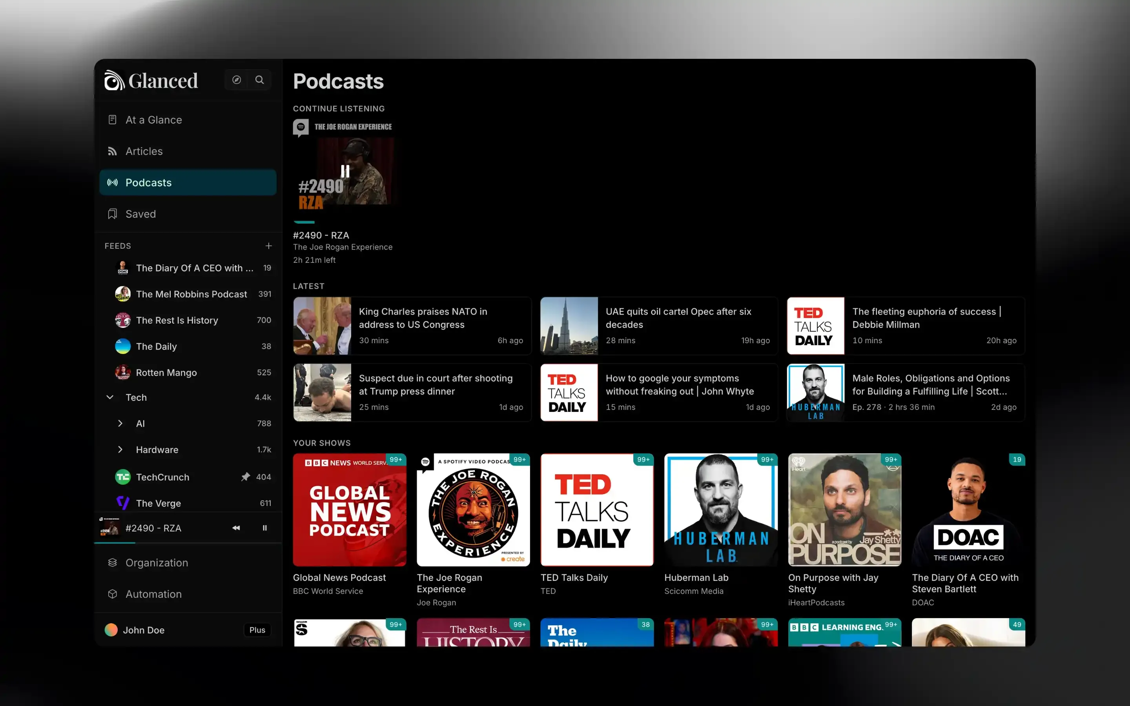Open How to google your symptoms episode
Viewport: 1130px width, 706px height.
point(659,393)
